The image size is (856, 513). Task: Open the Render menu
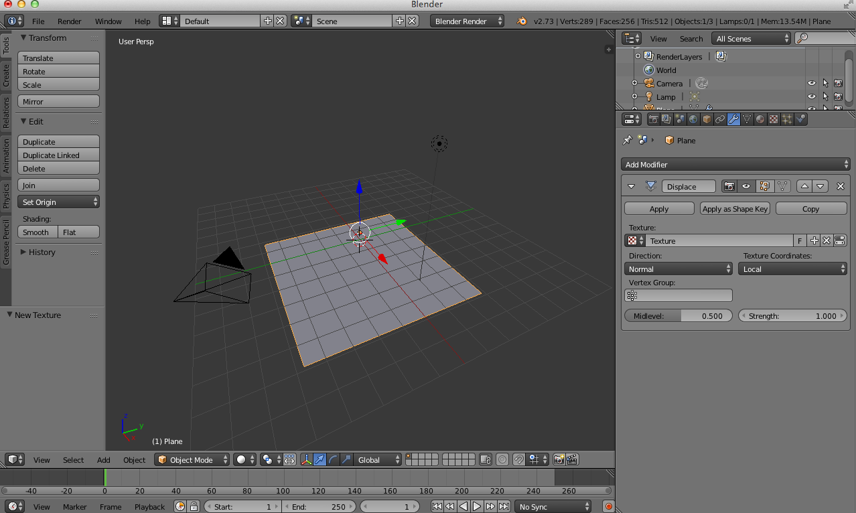tap(70, 21)
